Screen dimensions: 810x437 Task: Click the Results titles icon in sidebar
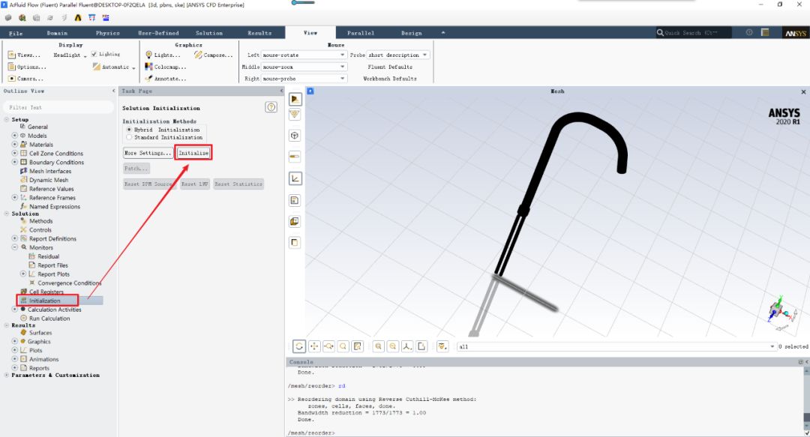pos(295,200)
